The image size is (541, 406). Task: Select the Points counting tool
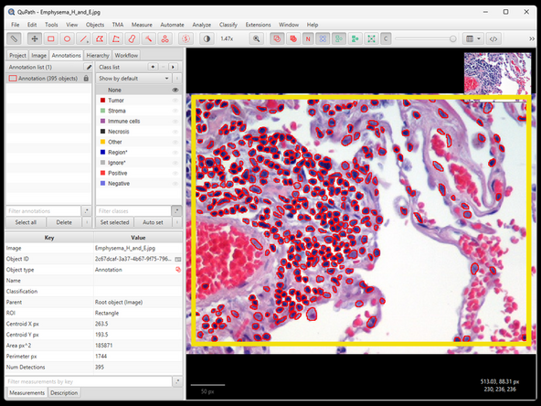pos(164,38)
